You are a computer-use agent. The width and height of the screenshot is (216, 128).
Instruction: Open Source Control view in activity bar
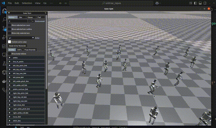4,29
